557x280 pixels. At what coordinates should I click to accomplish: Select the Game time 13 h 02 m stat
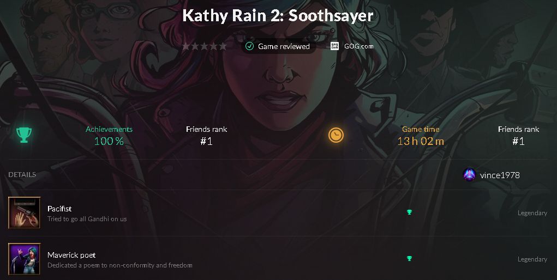421,136
